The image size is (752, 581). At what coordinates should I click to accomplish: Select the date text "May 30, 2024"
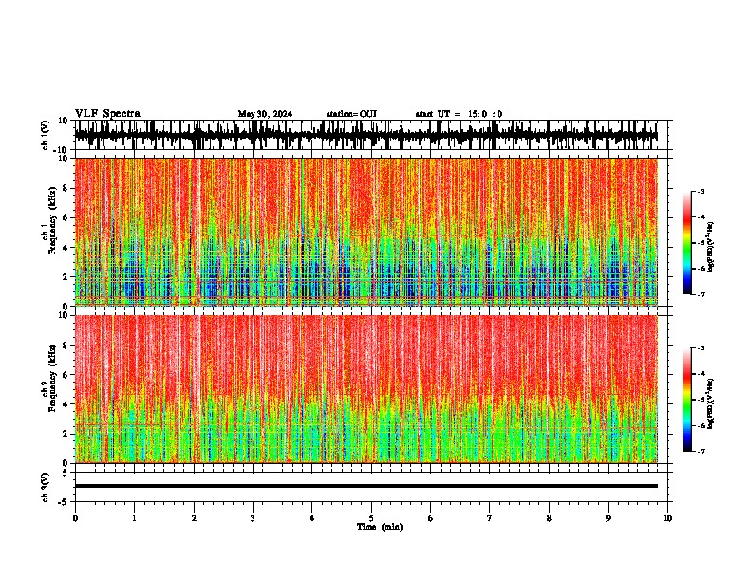tap(265, 114)
